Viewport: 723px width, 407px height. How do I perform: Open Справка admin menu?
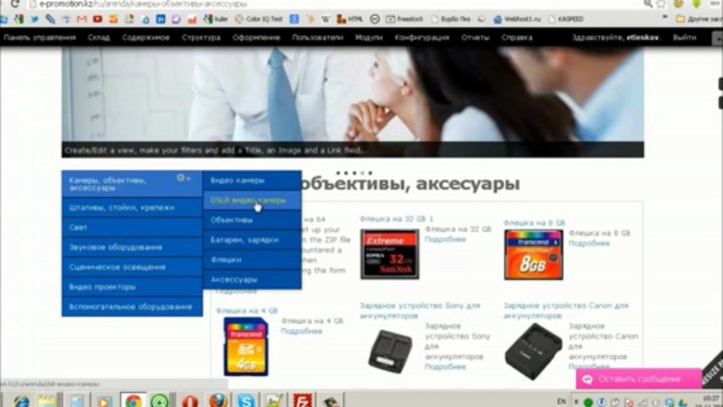[517, 38]
